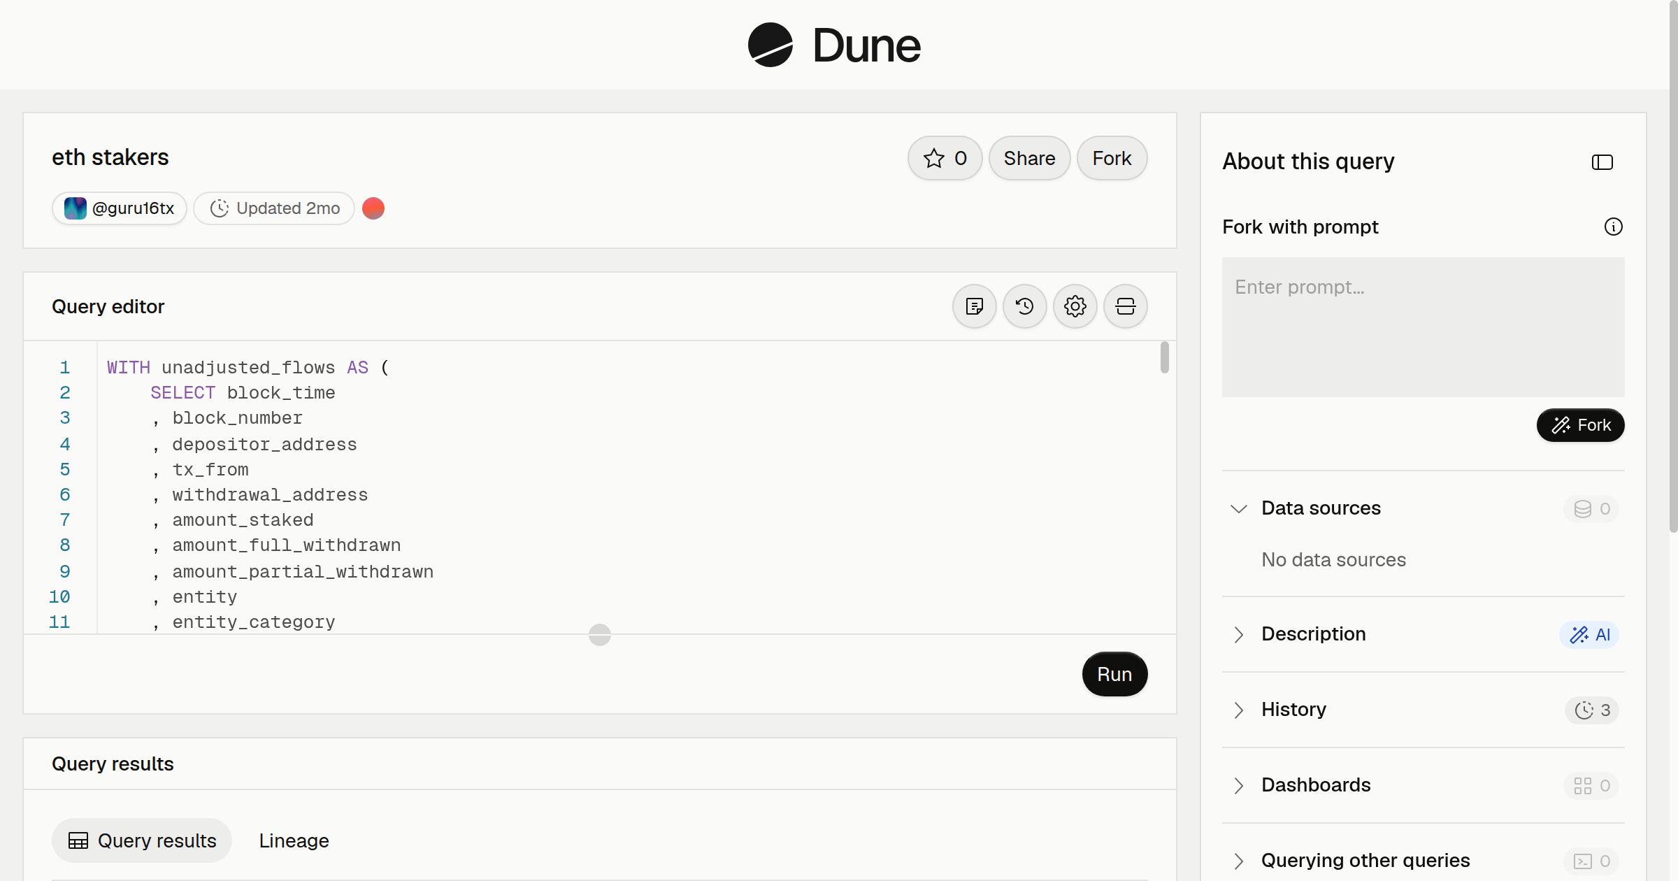Image resolution: width=1678 pixels, height=881 pixels.
Task: Click the Share button
Action: [1029, 158]
